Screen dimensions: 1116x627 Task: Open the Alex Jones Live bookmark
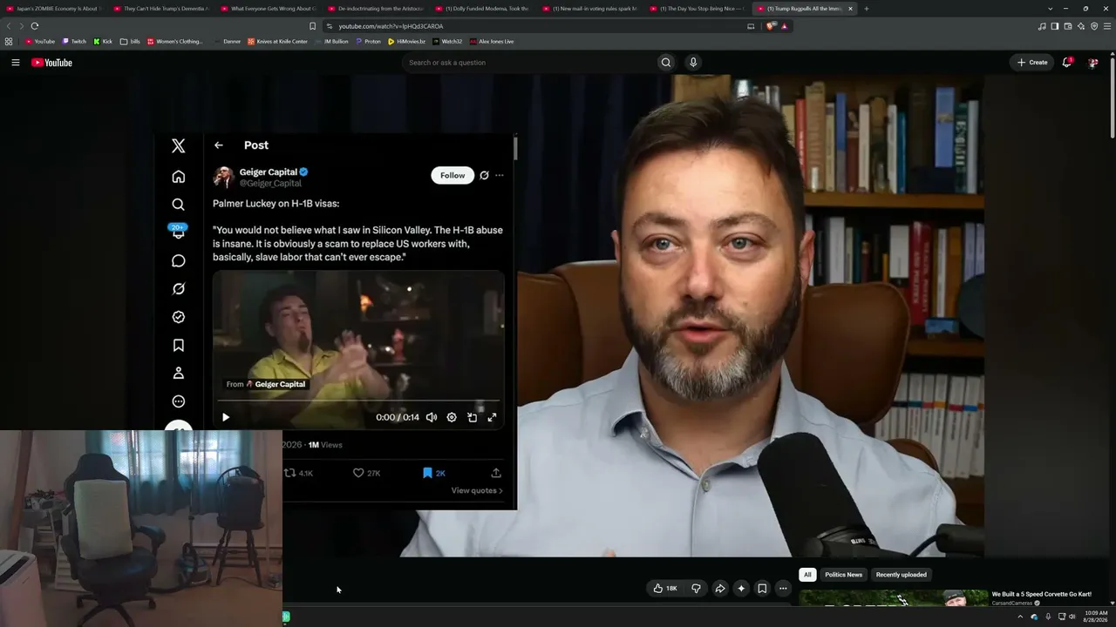tap(492, 41)
